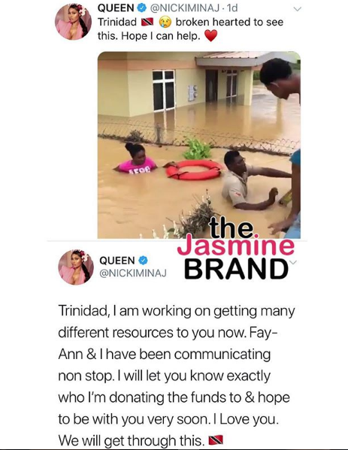
Task: Open the @NICKIMINAJ handle under second QUEEN
Action: tap(132, 273)
